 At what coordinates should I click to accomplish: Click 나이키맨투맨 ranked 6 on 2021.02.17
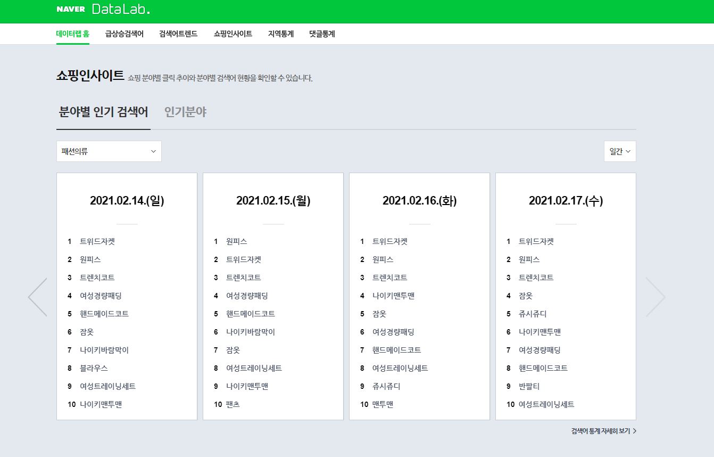(x=539, y=332)
